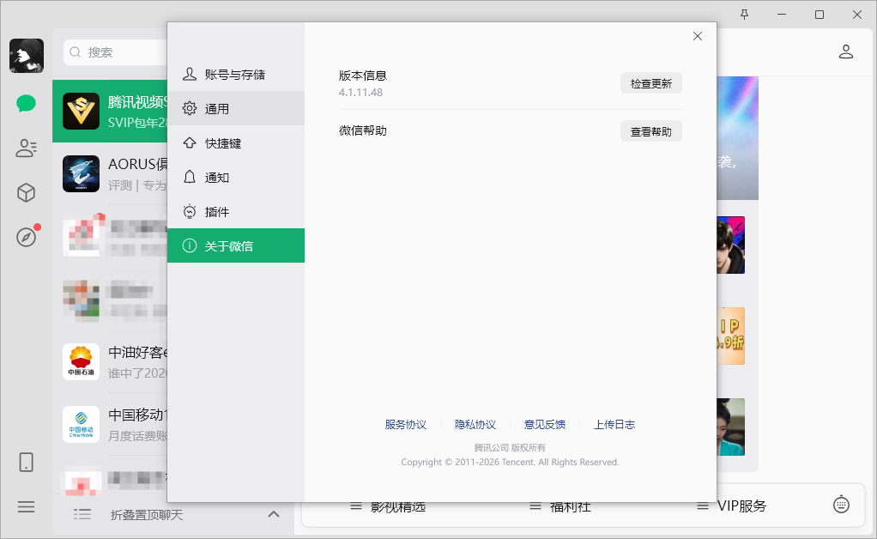
Task: Click the China Mobile logo avatar
Action: coord(82,424)
